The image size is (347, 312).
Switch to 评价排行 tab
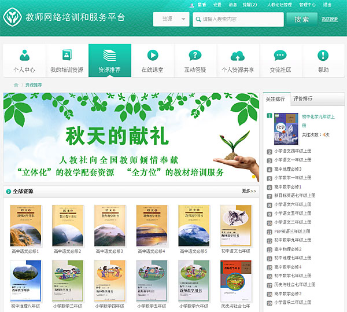click(303, 99)
